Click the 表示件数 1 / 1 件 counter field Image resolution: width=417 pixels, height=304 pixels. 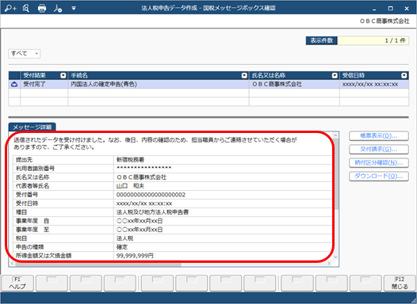point(373,40)
